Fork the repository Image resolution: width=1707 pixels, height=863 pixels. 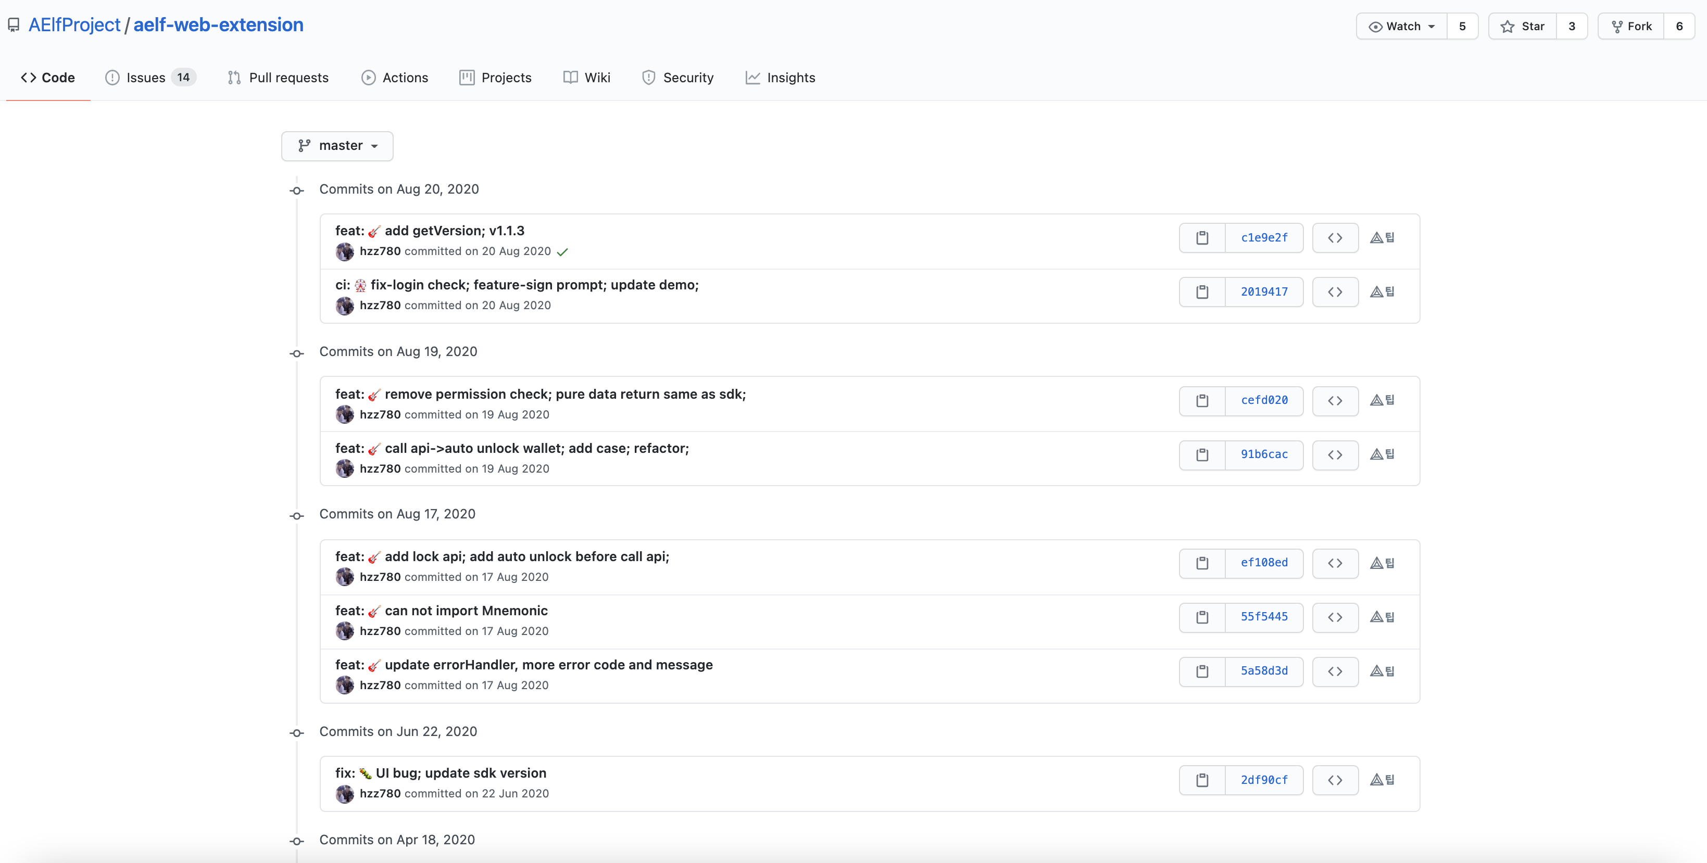(x=1631, y=27)
